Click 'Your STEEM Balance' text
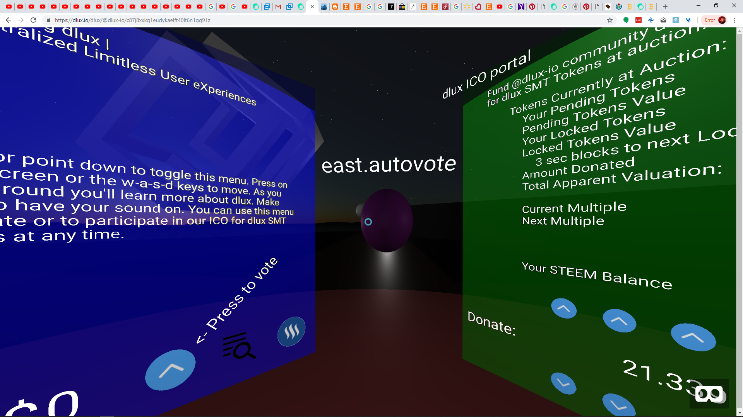 tap(597, 275)
